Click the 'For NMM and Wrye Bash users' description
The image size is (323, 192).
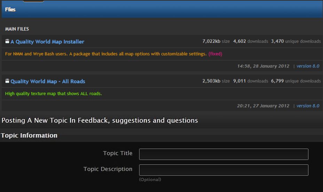coord(106,54)
